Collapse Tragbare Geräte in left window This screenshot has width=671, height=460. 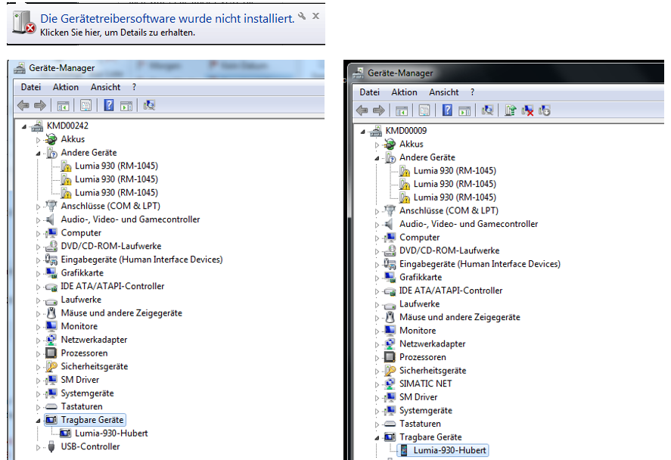click(38, 421)
